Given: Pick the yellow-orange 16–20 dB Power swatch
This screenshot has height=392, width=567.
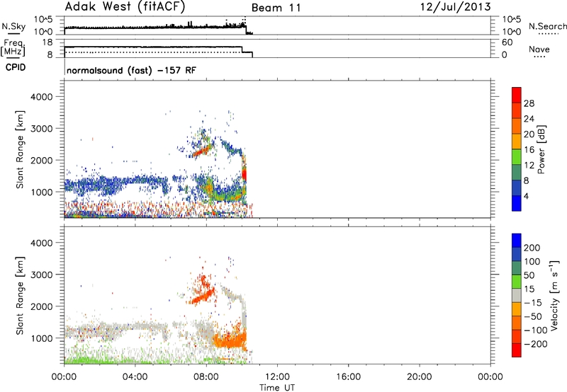Looking at the screenshot, I should point(517,141).
